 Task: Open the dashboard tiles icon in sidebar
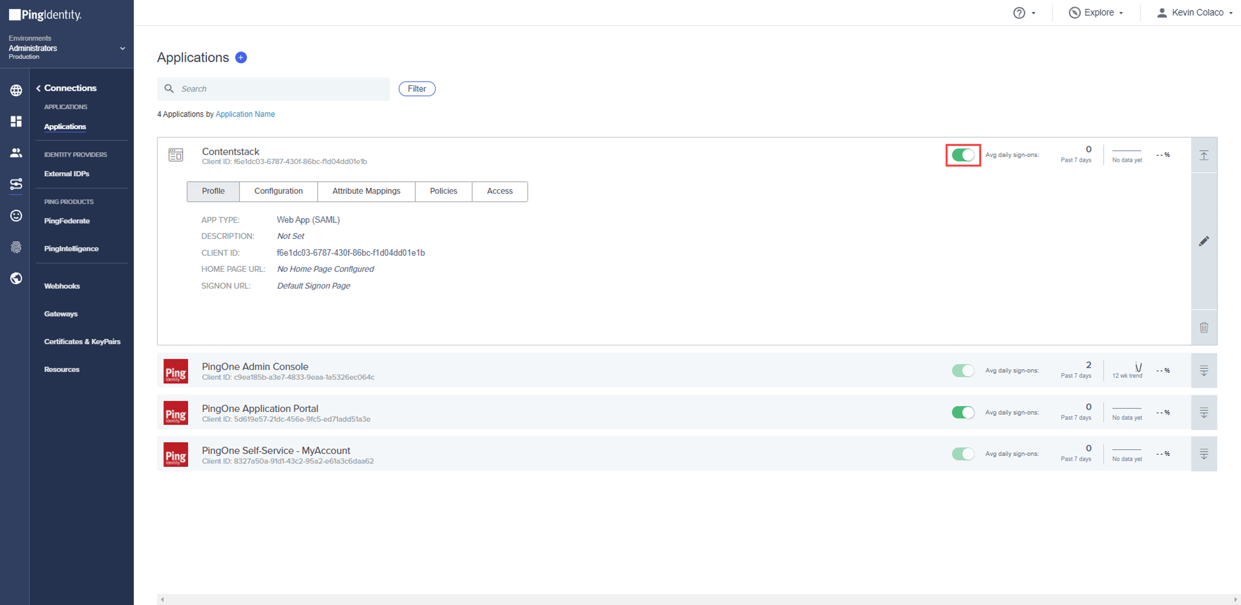click(16, 121)
